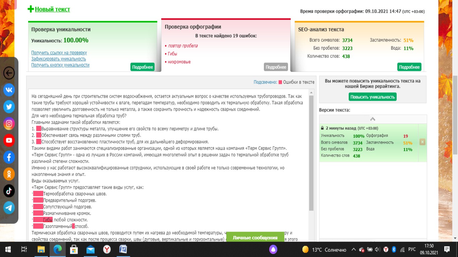Delete the saved text version with the X

click(422, 142)
